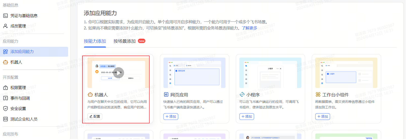Click the 配置 button on 机器人 card
The width and height of the screenshot is (406, 140).
[95, 116]
